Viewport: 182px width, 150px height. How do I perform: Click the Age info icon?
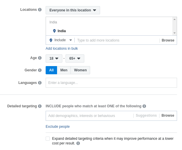coord(40,58)
